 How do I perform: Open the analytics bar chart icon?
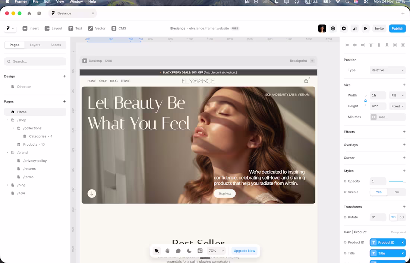(x=354, y=28)
